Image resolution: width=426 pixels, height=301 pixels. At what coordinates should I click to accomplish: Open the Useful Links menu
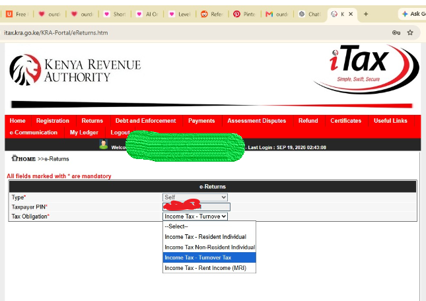(390, 121)
